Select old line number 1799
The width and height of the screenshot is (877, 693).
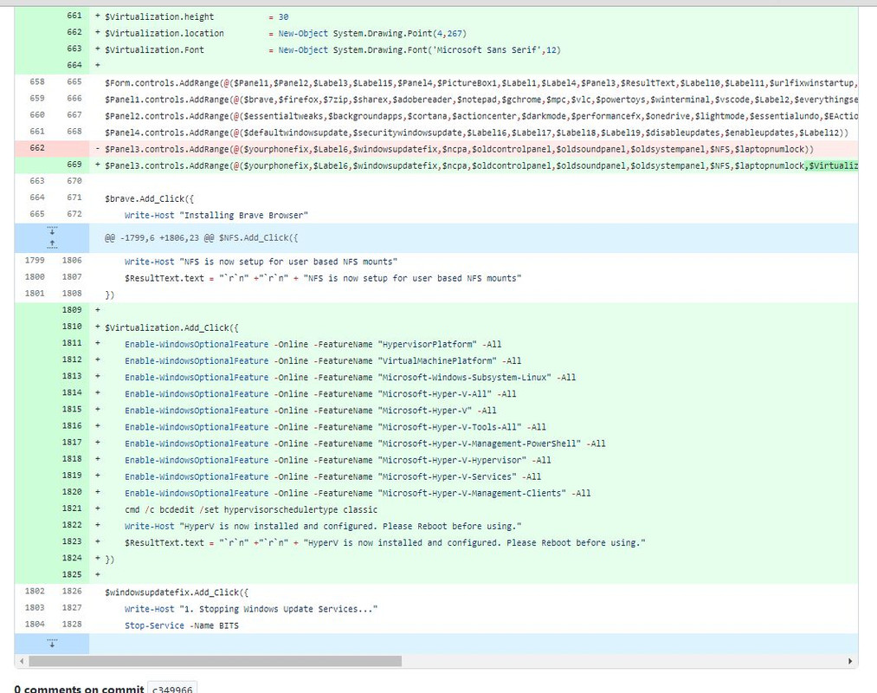point(34,260)
